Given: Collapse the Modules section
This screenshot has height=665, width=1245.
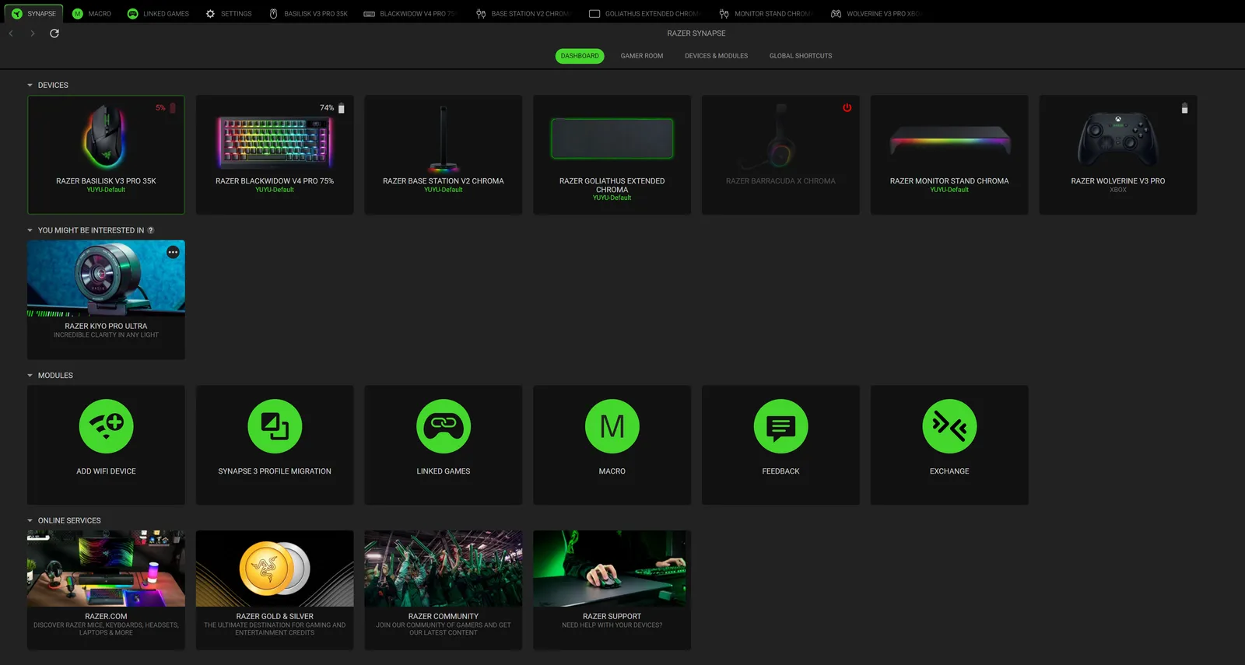Looking at the screenshot, I should (x=30, y=376).
